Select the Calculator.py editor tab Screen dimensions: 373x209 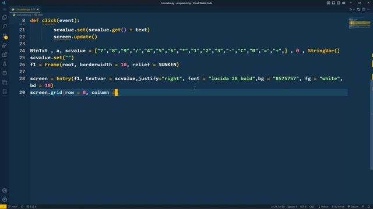point(25,9)
